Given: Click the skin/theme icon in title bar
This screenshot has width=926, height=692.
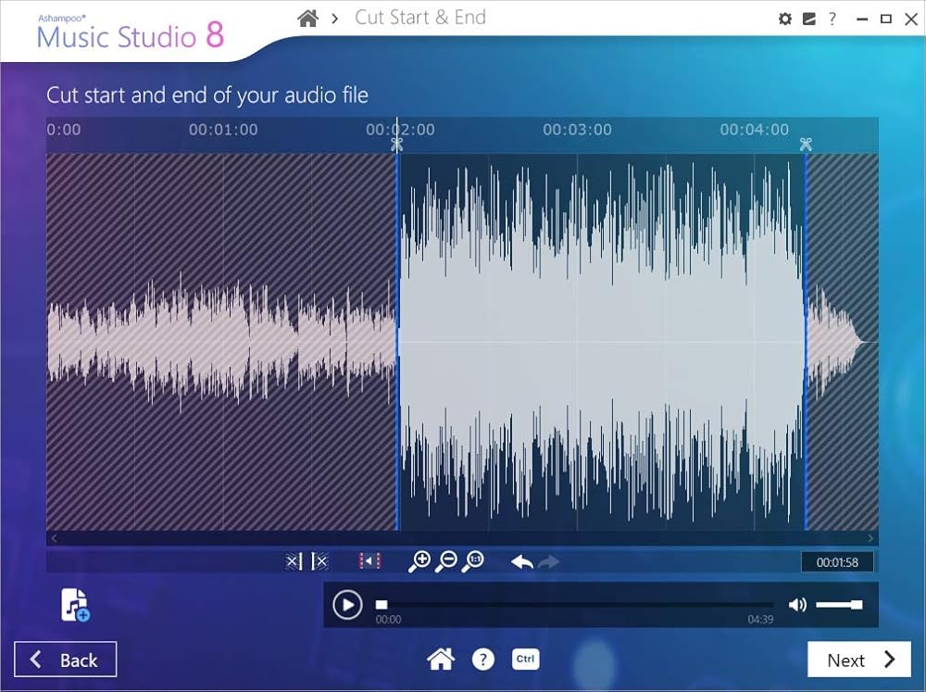Looking at the screenshot, I should pos(808,19).
